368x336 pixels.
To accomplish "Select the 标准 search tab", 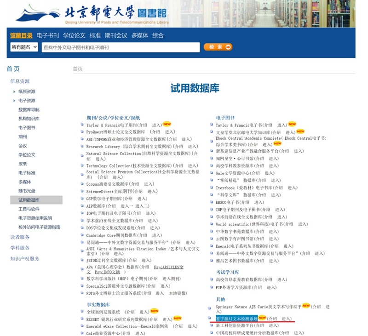I will point(95,35).
